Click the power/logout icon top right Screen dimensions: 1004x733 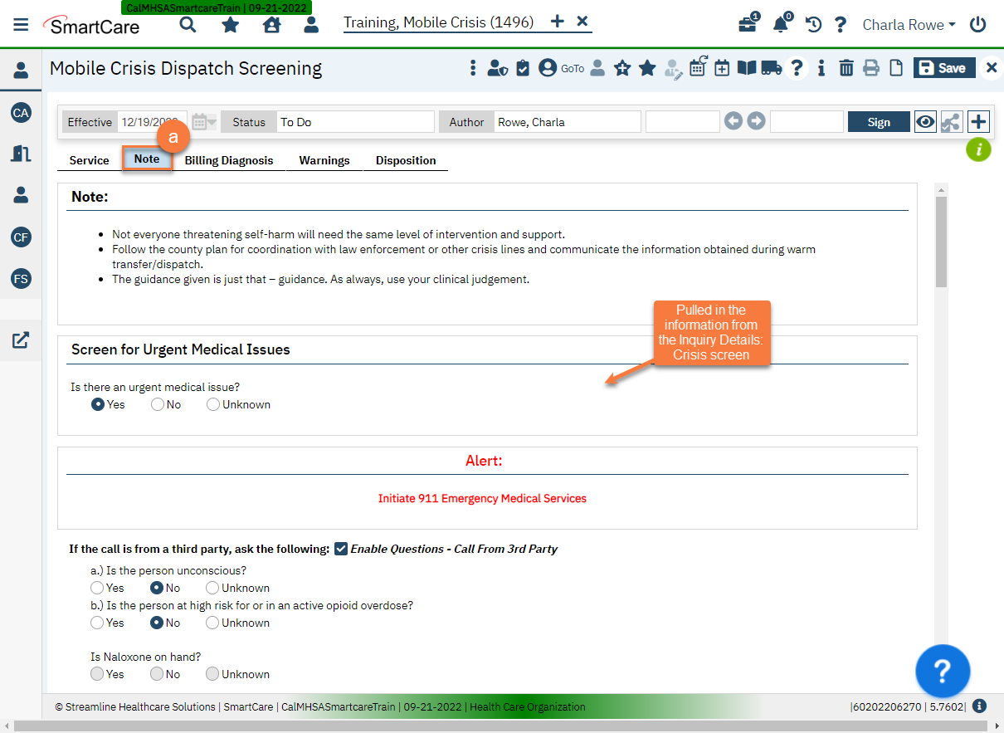[977, 24]
